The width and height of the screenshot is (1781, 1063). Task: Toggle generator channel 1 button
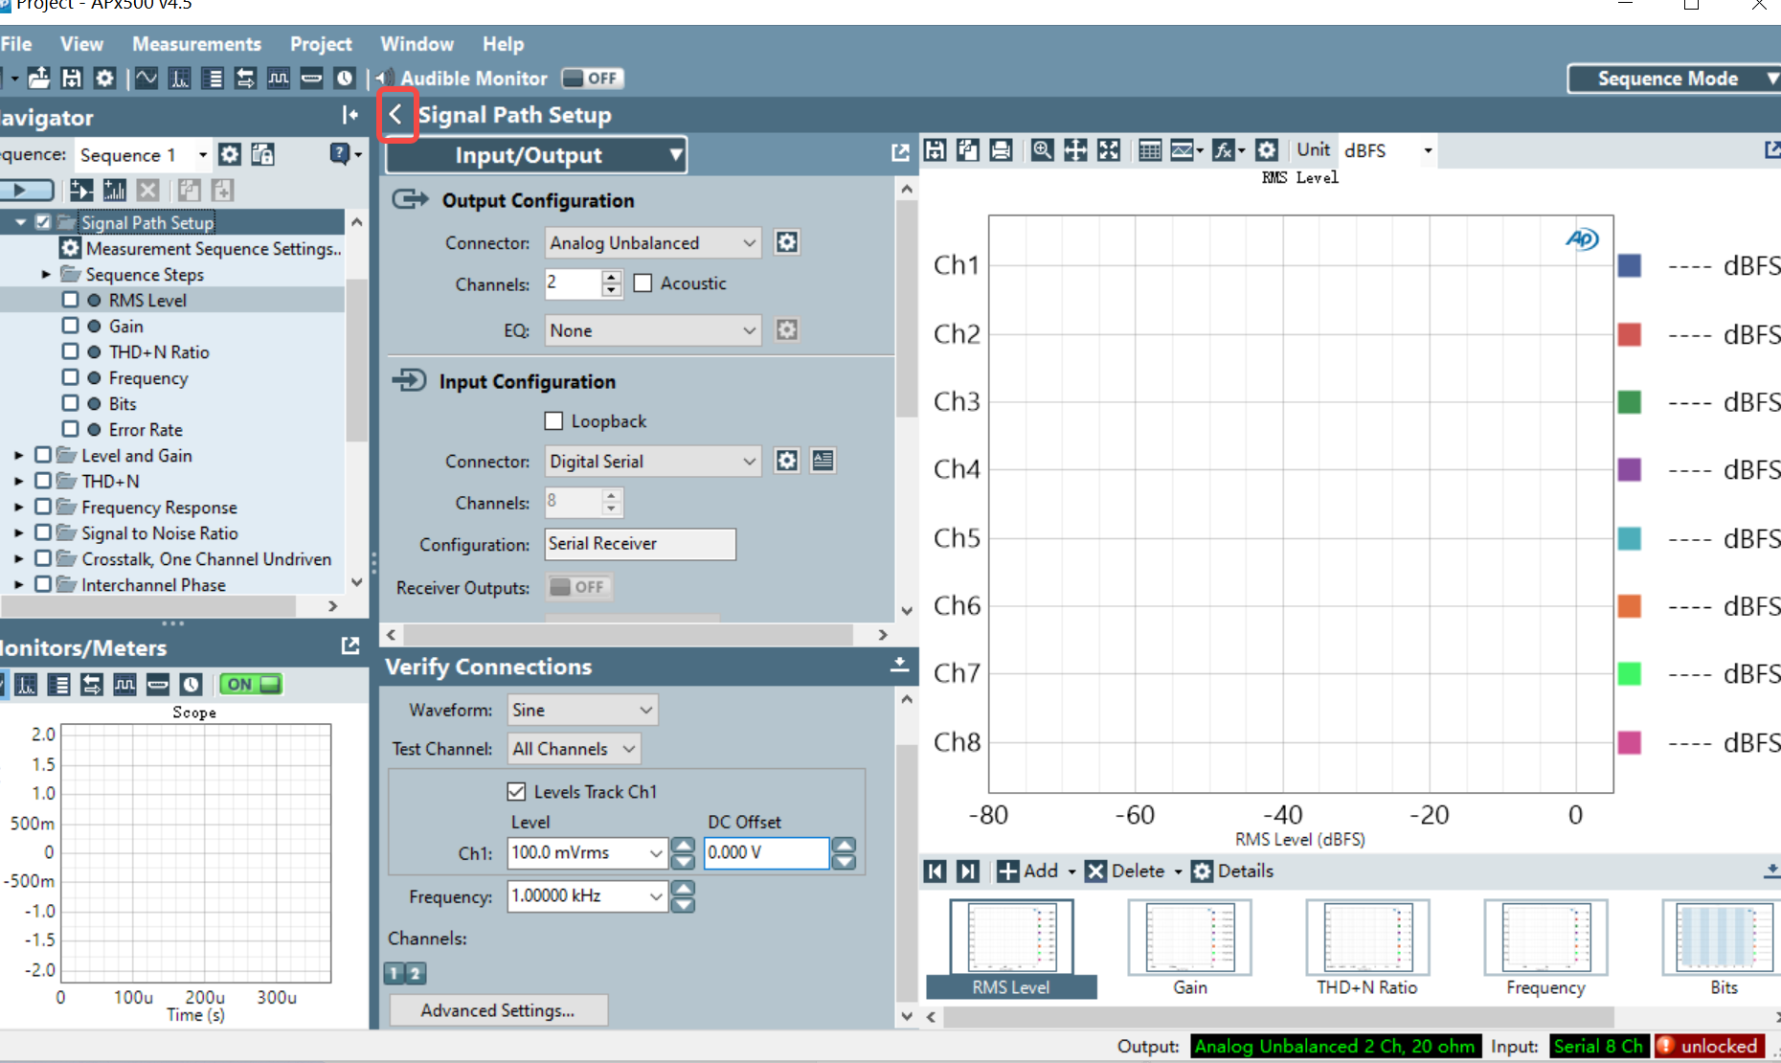tap(395, 973)
